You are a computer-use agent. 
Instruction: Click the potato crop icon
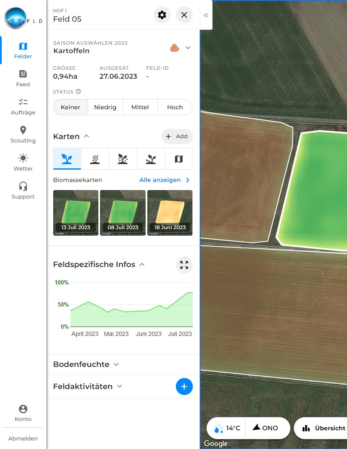[175, 48]
